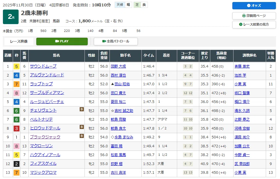Image resolution: width=280 pixels, height=179 pixels.
Task: Open trainer 河嶋 宏樹 link
Action: (242, 128)
